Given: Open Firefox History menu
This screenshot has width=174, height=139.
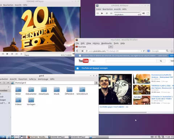Looking at the screenshot, I should click(x=96, y=43).
